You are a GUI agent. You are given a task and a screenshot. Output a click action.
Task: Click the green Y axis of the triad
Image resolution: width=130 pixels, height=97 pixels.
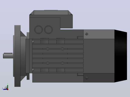click(x=7, y=87)
